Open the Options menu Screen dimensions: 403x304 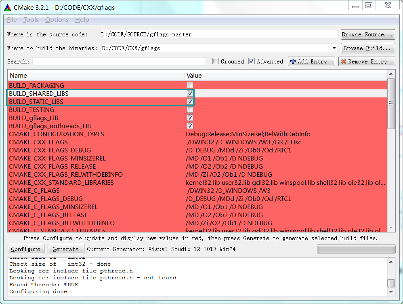tap(57, 20)
